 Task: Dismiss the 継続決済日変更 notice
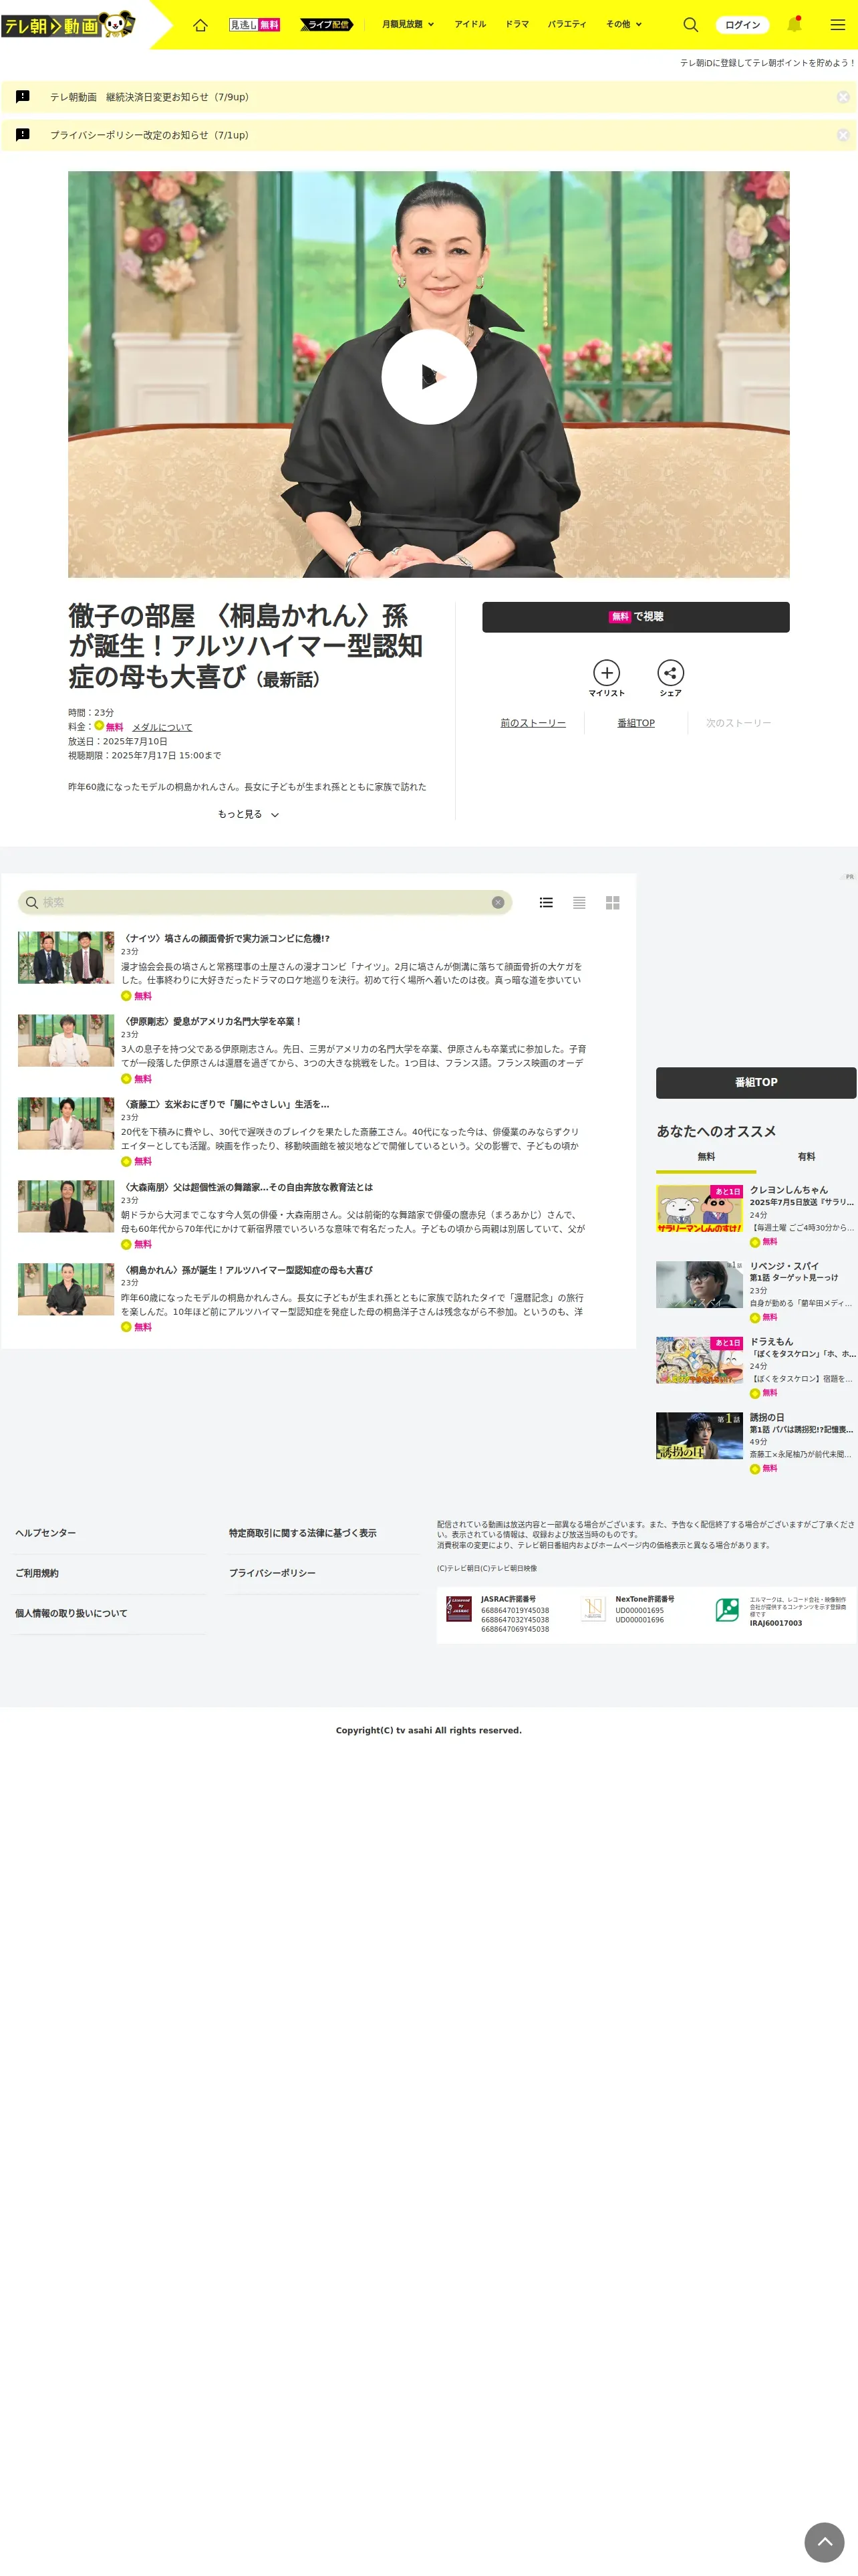click(843, 97)
